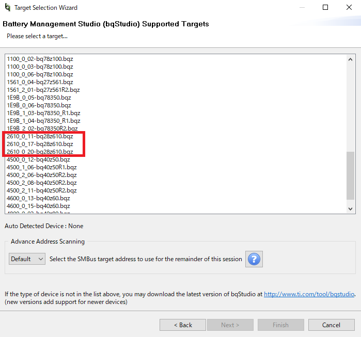Click the < Back button
361x337 pixels.
coord(183,325)
